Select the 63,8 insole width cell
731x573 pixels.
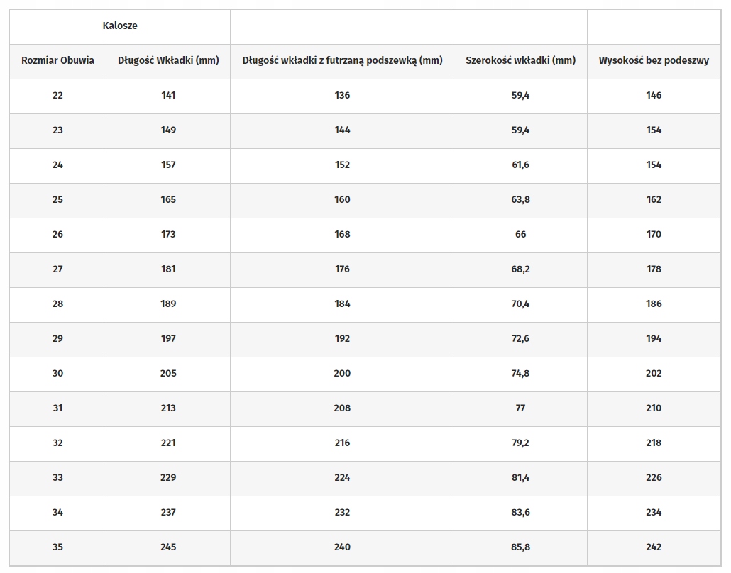(x=520, y=200)
